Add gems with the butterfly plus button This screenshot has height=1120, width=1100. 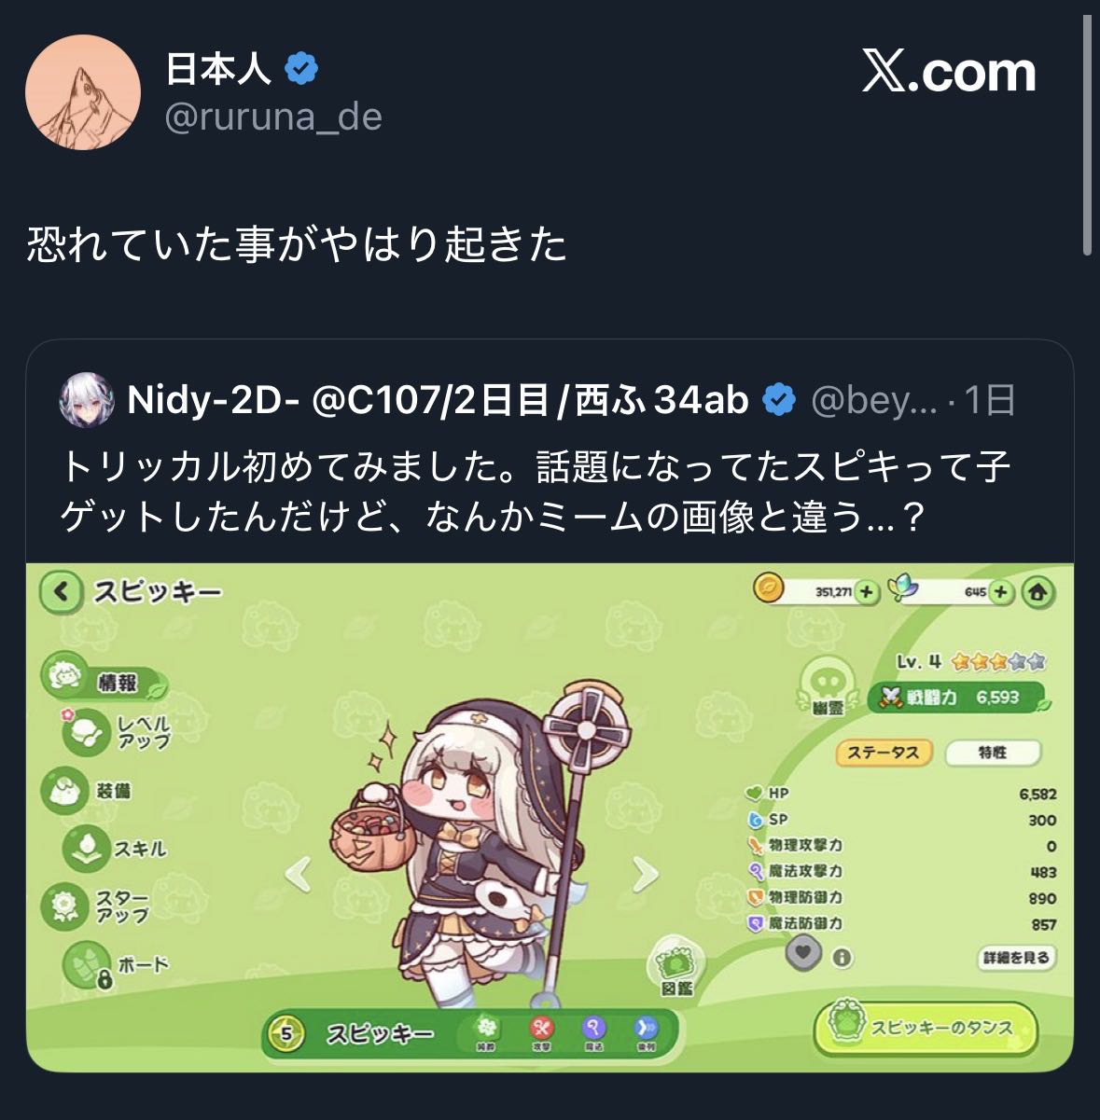click(x=1000, y=592)
